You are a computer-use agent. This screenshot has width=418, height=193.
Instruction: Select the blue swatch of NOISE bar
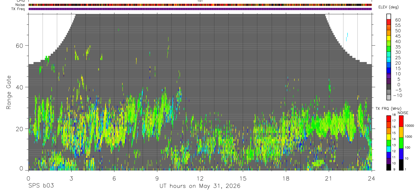tap(401, 154)
